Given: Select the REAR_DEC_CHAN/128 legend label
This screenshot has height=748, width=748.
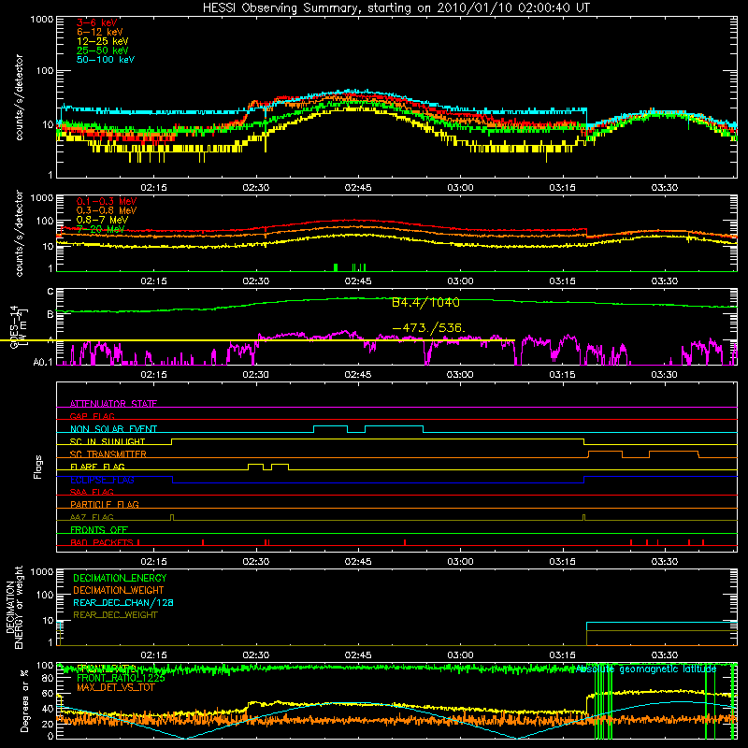Looking at the screenshot, I should tap(123, 602).
